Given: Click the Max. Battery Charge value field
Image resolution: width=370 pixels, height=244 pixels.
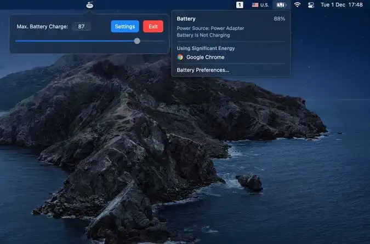Looking at the screenshot, I should click(82, 26).
